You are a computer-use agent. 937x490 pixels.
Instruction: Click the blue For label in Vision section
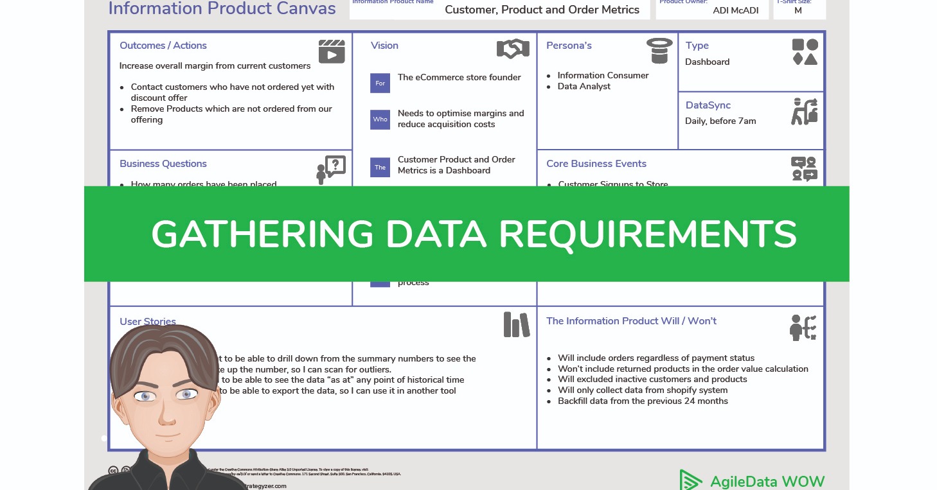tap(380, 83)
